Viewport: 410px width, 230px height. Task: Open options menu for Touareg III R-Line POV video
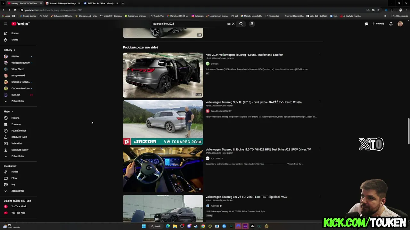pos(320,149)
